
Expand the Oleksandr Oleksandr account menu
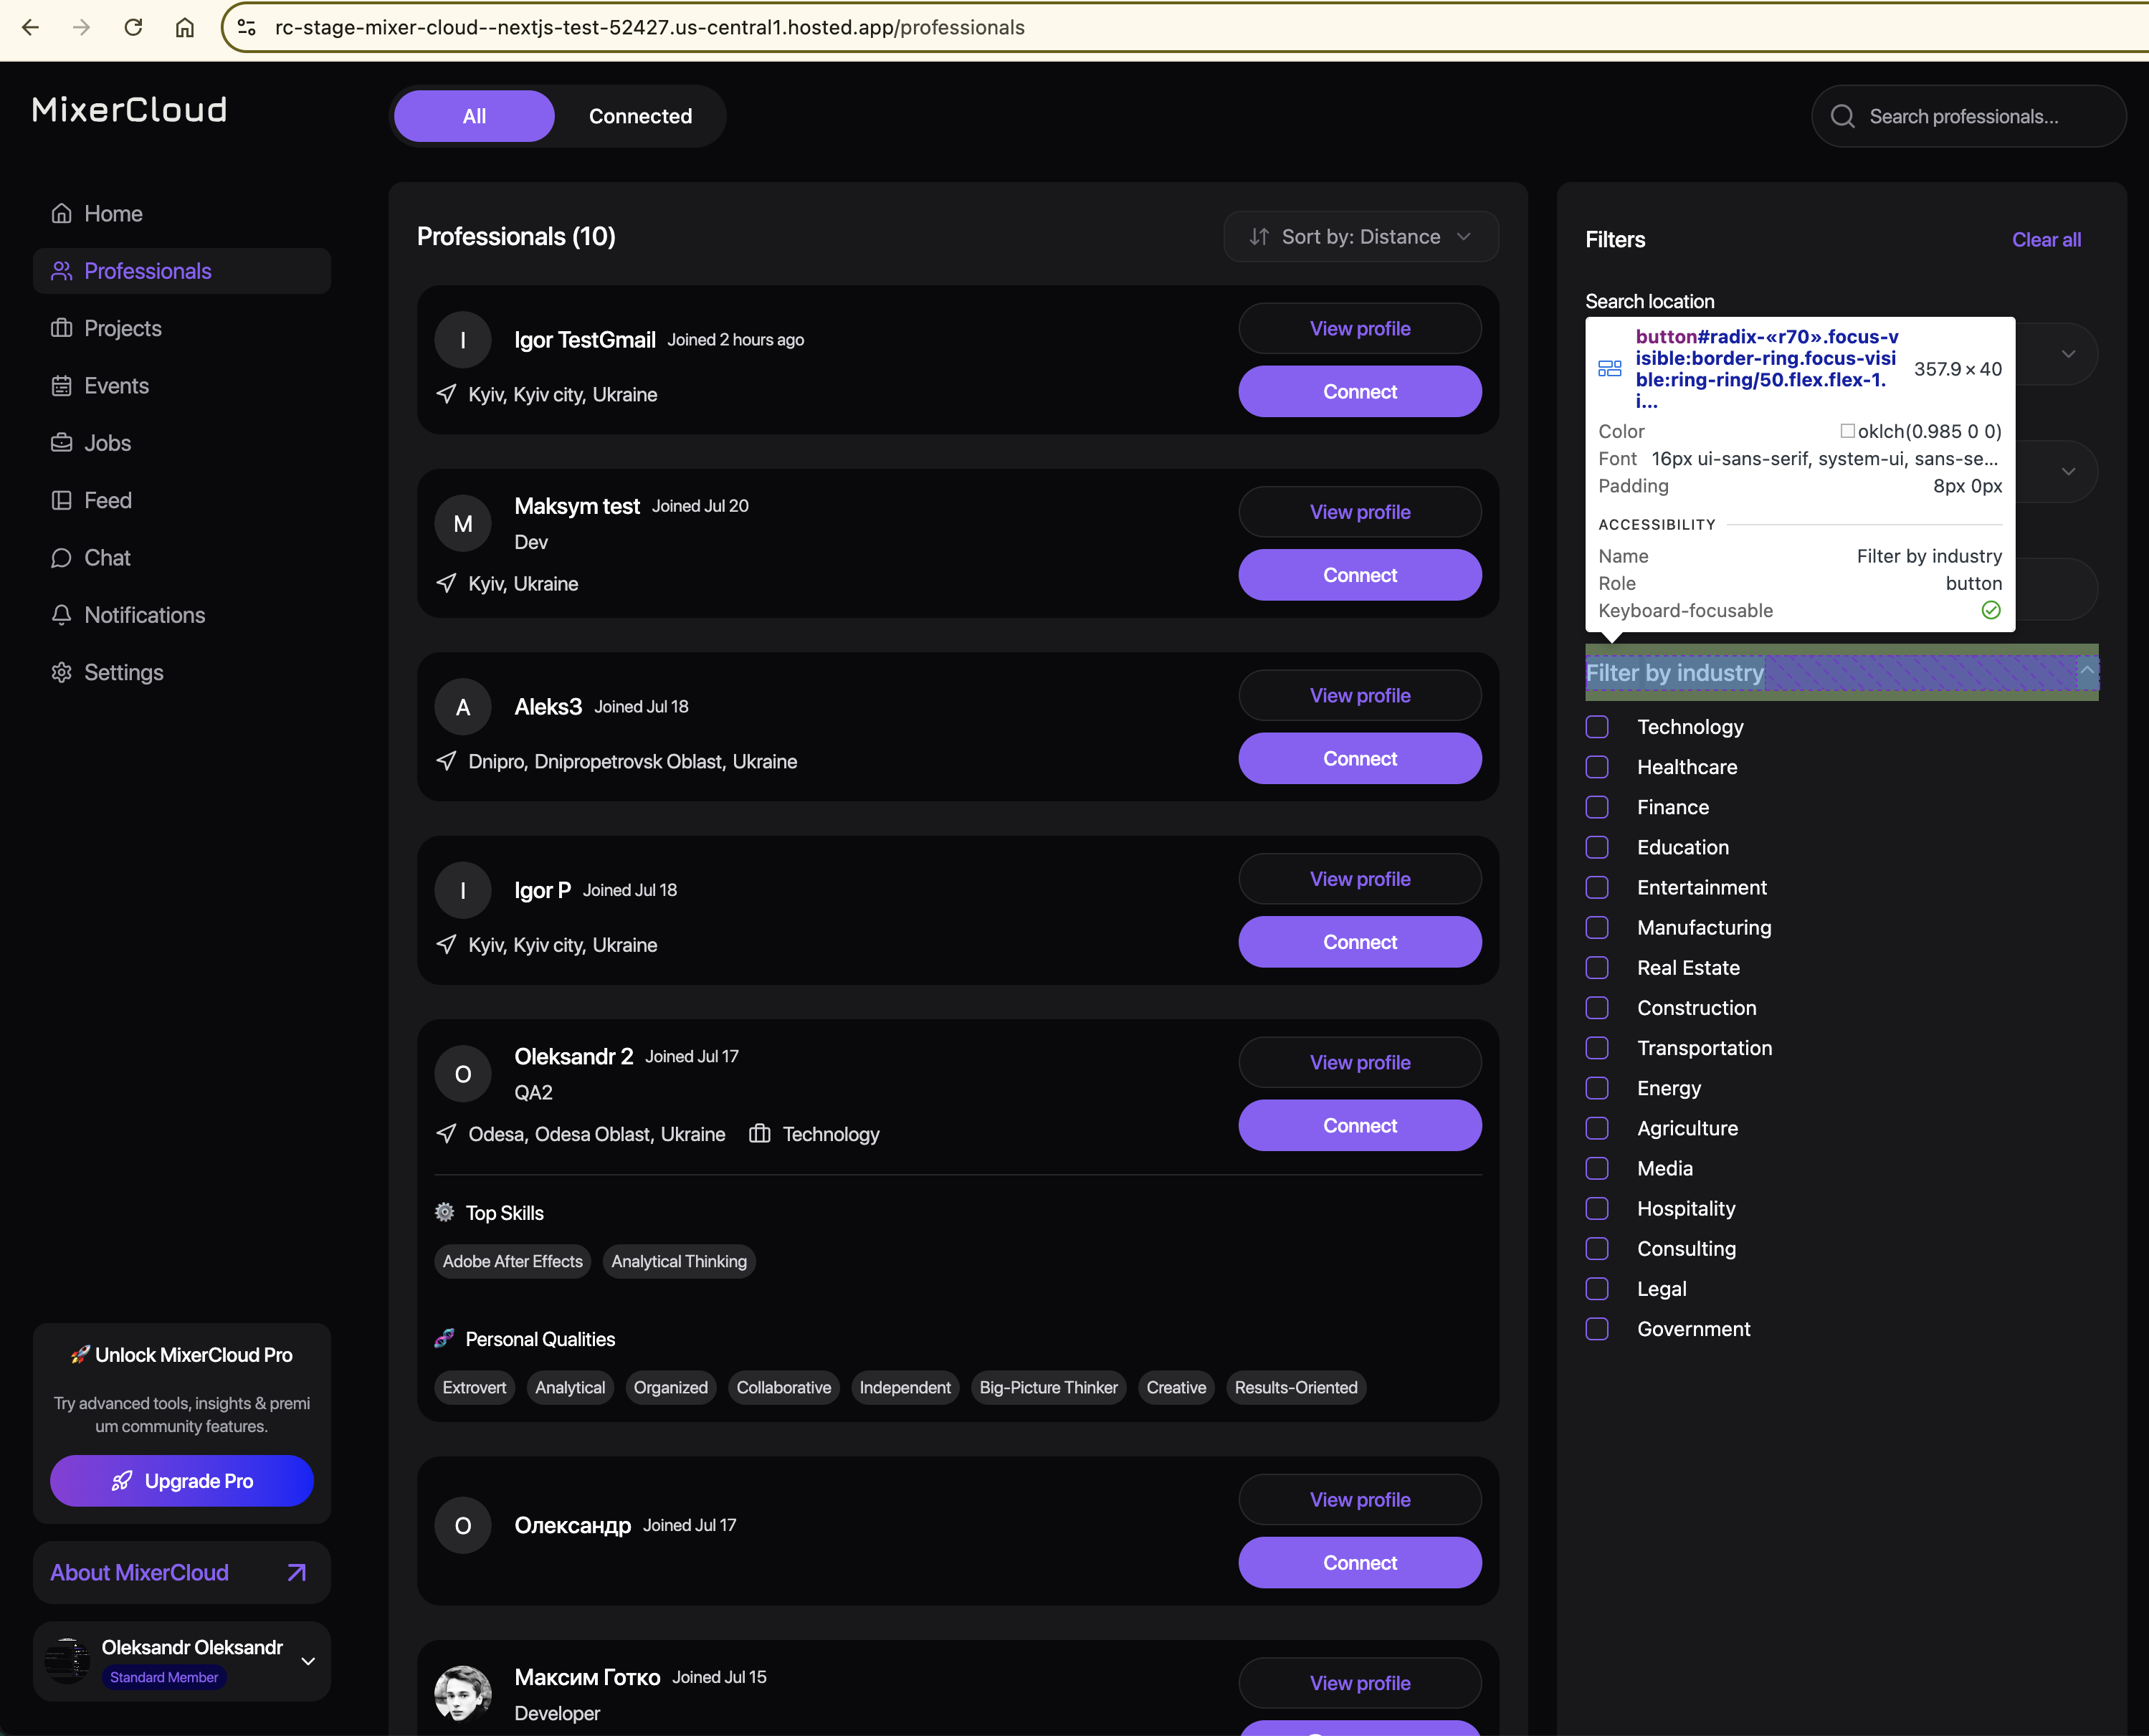308,1661
